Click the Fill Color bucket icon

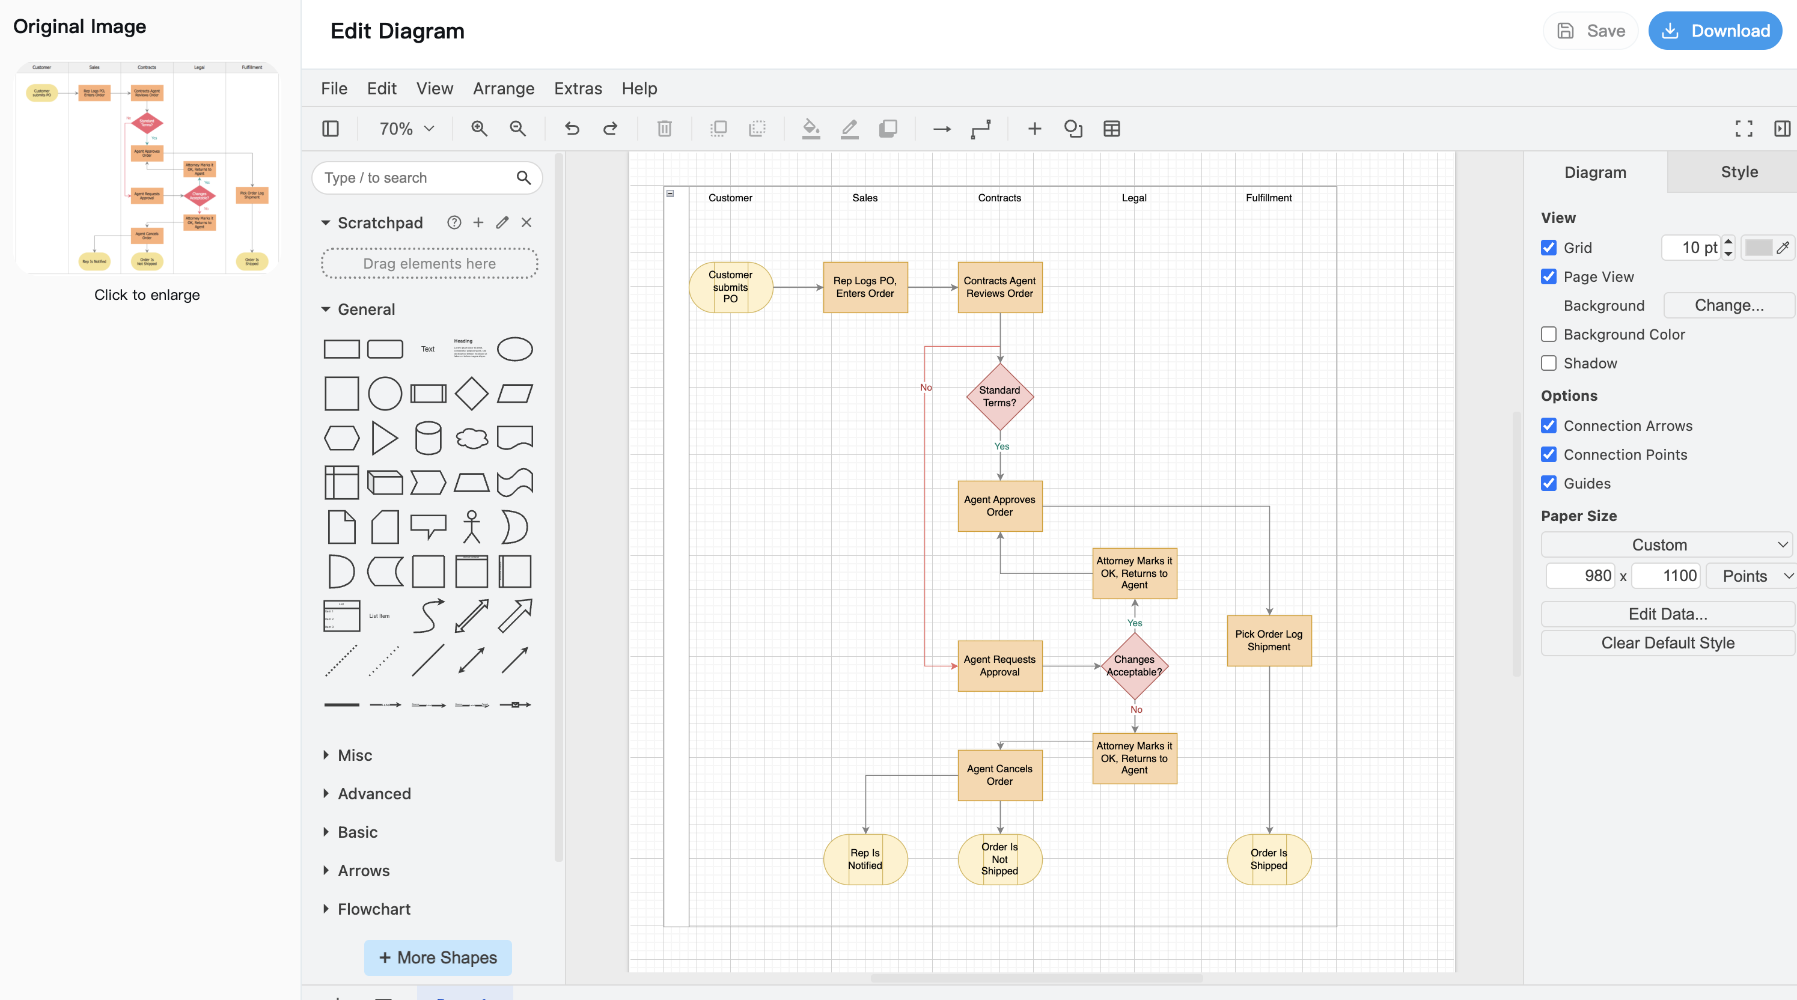811,129
